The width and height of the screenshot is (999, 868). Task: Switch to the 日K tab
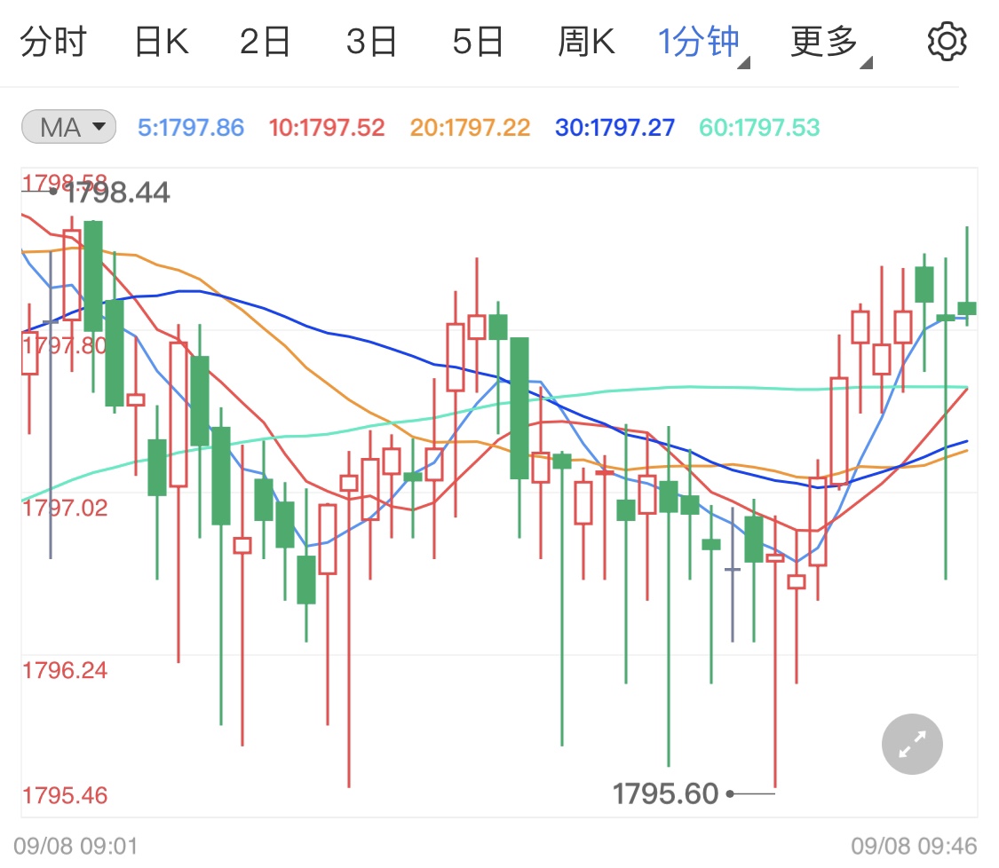point(162,42)
